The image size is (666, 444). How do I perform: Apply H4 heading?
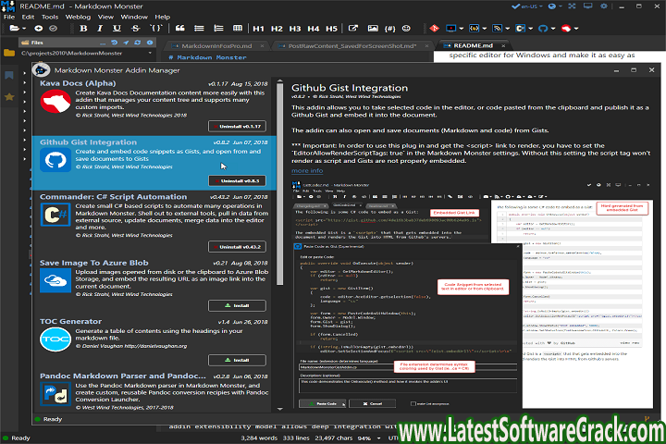pos(313,29)
